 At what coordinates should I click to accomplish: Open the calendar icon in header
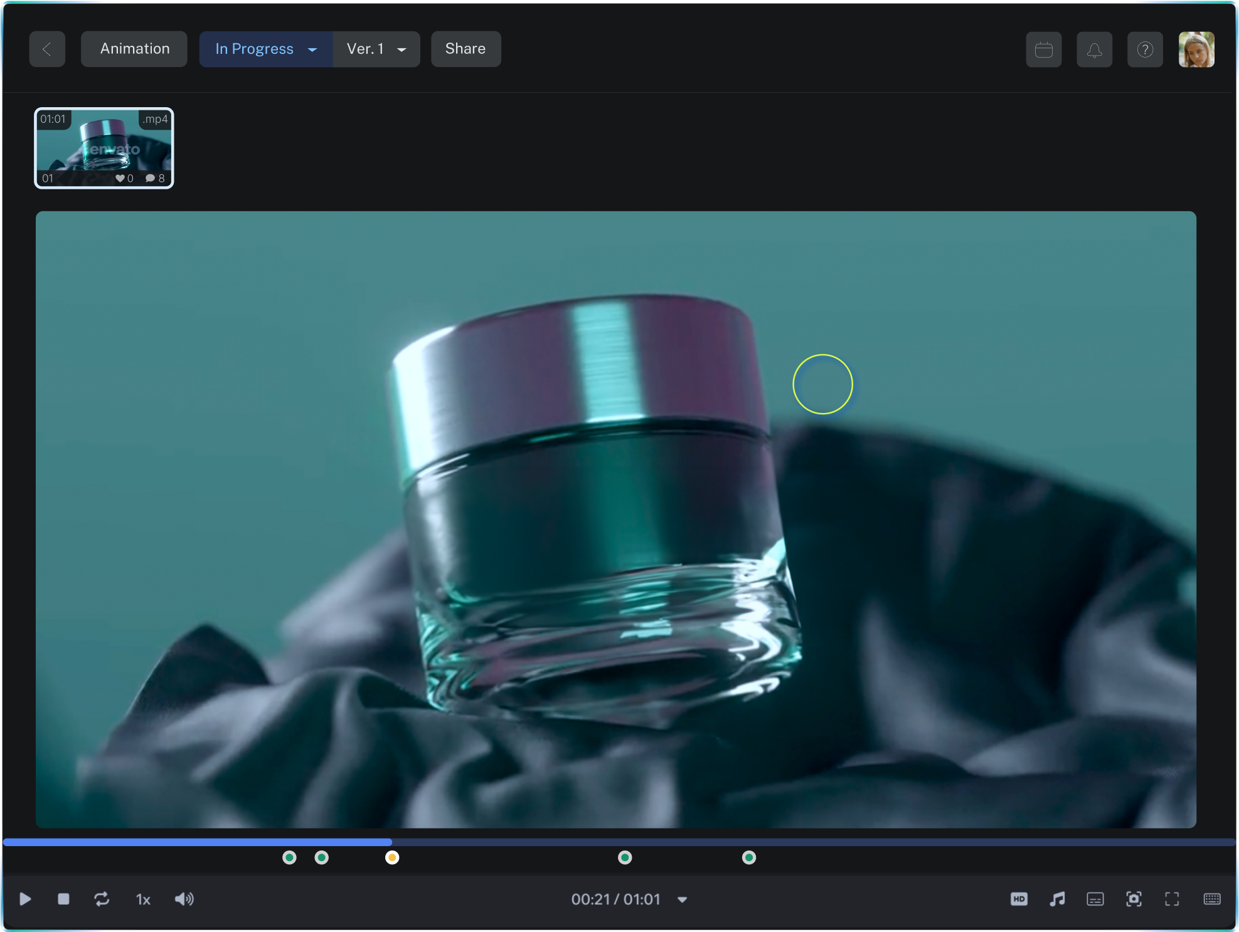click(x=1043, y=50)
